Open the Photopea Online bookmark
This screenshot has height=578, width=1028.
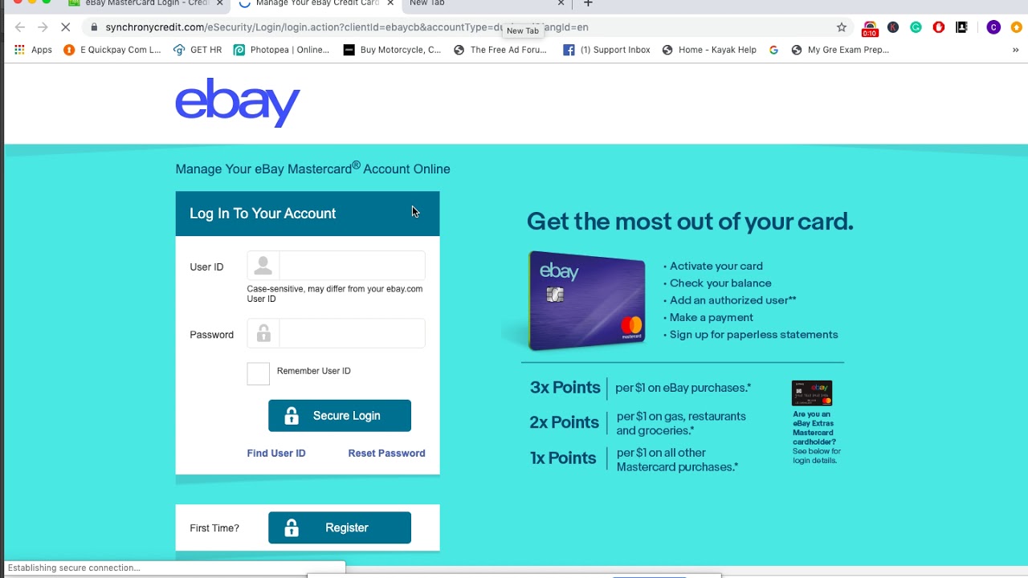coord(281,50)
